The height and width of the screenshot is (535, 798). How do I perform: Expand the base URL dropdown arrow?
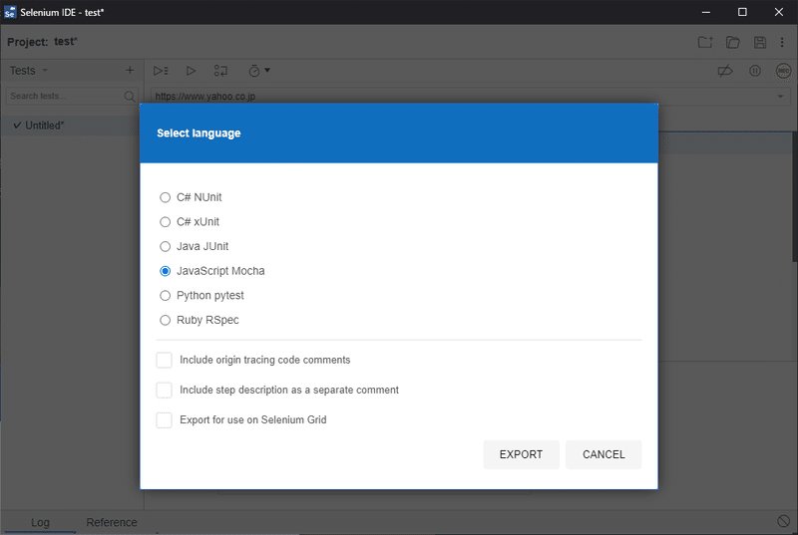coord(780,97)
